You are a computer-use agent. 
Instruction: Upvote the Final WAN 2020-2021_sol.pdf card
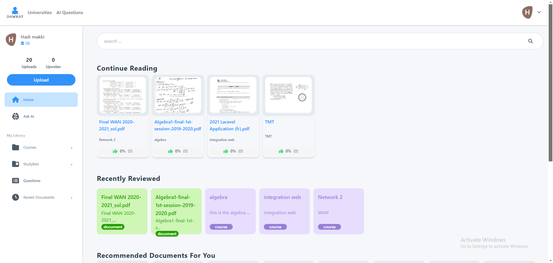click(115, 151)
